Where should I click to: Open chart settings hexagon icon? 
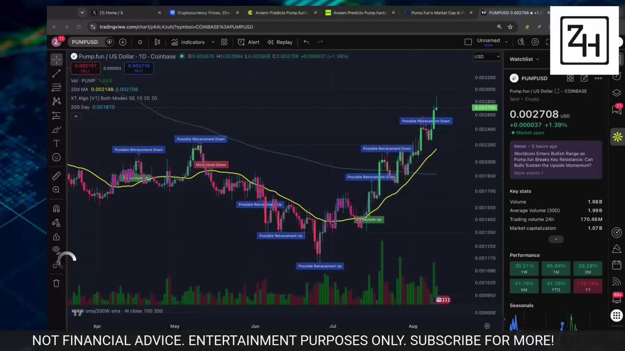pos(535,42)
